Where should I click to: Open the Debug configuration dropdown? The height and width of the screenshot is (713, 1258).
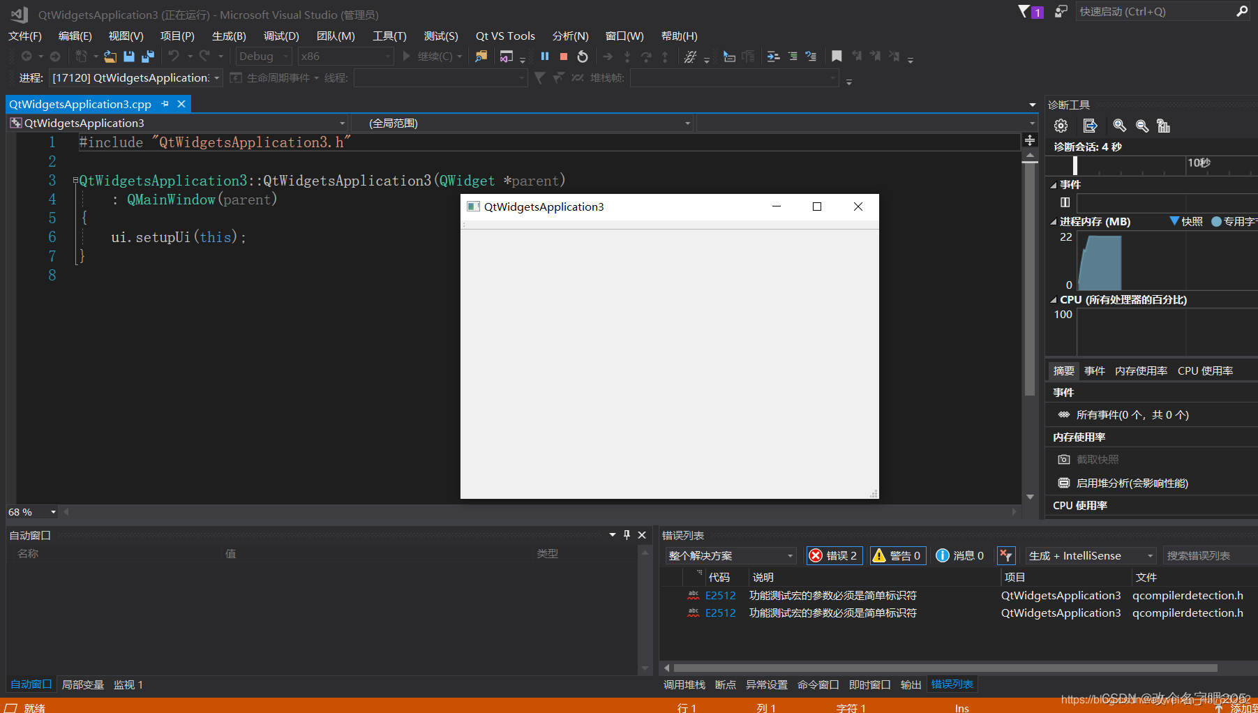pos(264,57)
